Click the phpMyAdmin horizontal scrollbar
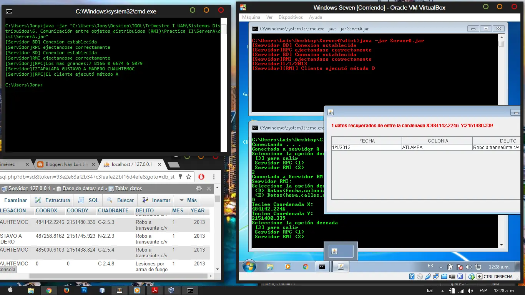This screenshot has width=525, height=295. click(x=119, y=276)
